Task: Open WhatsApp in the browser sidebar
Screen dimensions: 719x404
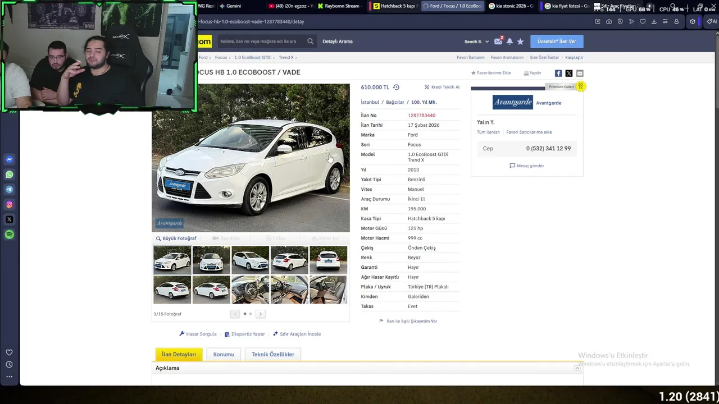Action: [x=10, y=175]
